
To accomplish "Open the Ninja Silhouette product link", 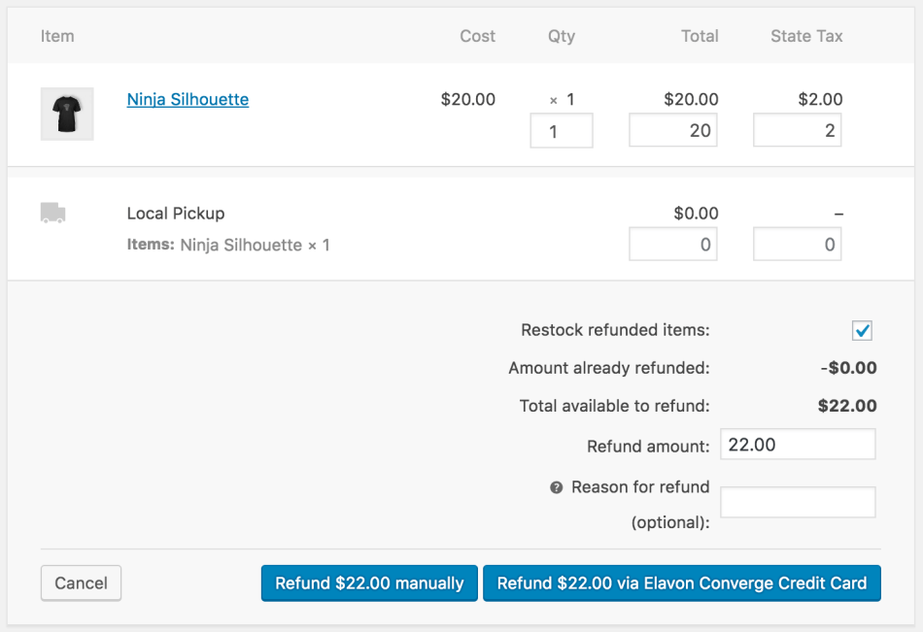I will click(x=188, y=99).
